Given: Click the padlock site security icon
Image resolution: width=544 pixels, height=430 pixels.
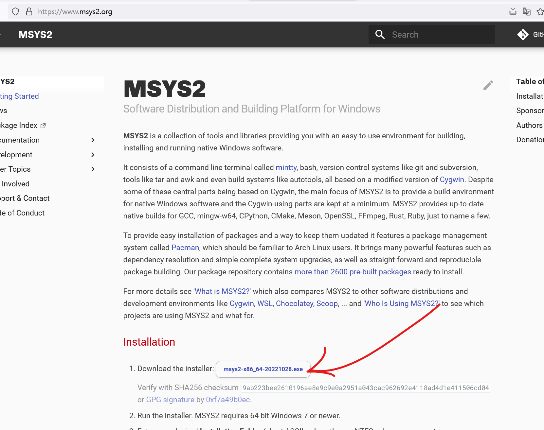Looking at the screenshot, I should [29, 12].
